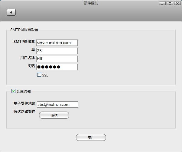Minimize the 郵件通知 window
182x152 pixels.
click(162, 3)
